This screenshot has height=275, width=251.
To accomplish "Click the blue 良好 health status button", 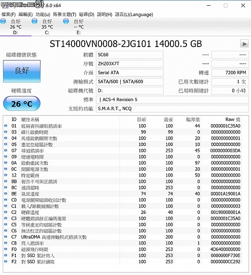I will click(x=22, y=71).
